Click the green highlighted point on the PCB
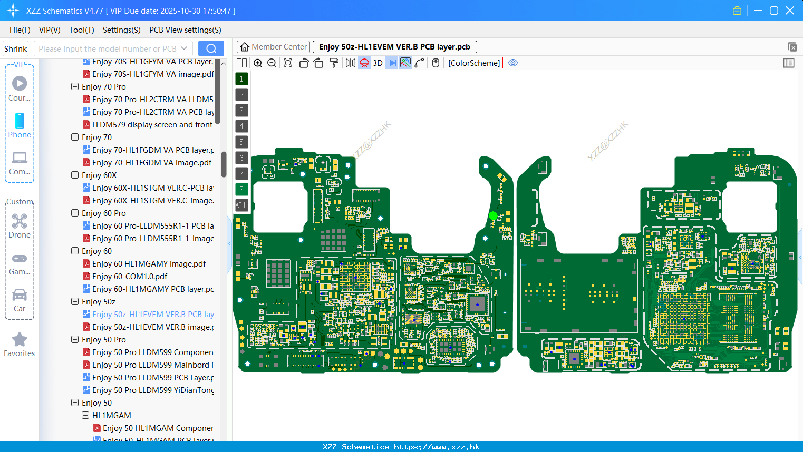The width and height of the screenshot is (803, 452). [x=493, y=215]
